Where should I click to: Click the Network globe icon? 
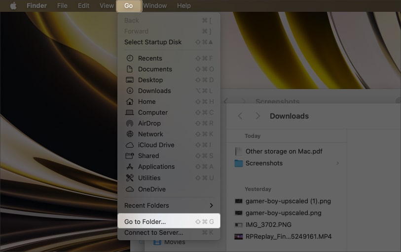[130, 134]
